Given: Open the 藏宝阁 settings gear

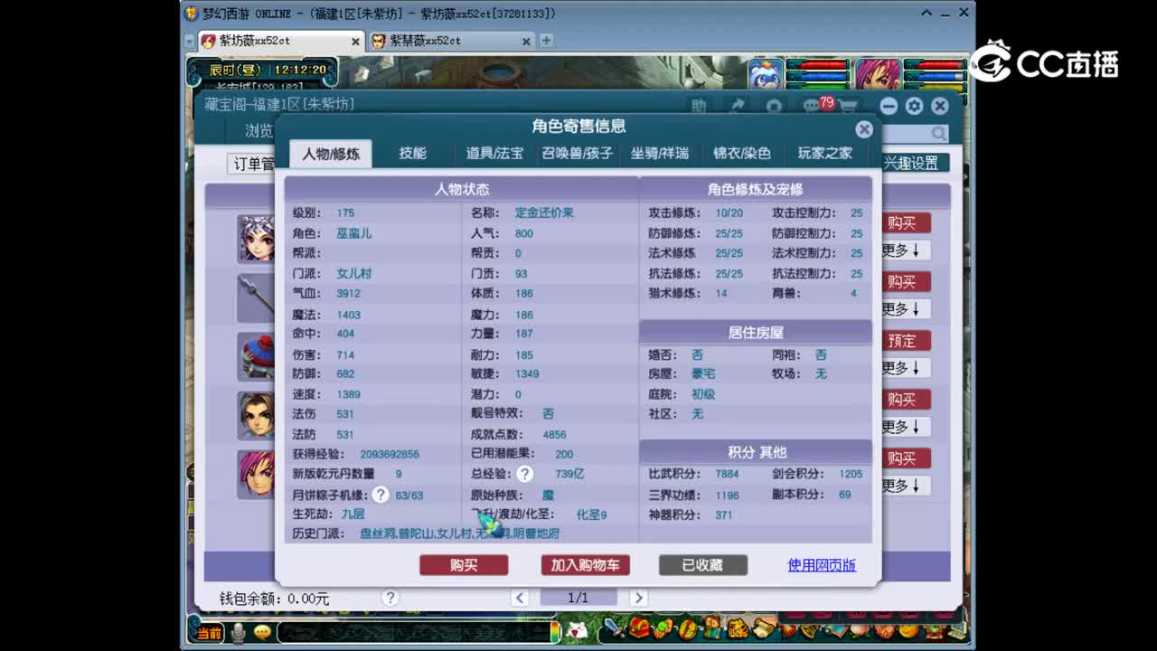Looking at the screenshot, I should (914, 107).
